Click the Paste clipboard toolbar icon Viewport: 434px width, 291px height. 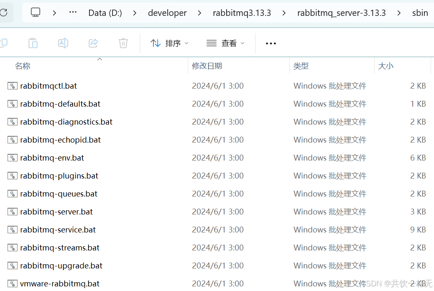point(33,43)
